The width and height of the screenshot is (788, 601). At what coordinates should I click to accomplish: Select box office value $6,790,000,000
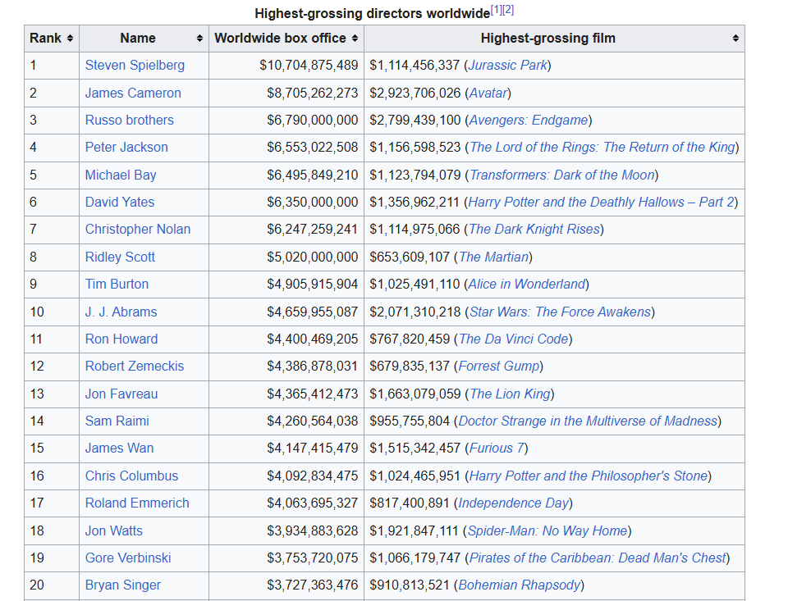pyautogui.click(x=313, y=120)
